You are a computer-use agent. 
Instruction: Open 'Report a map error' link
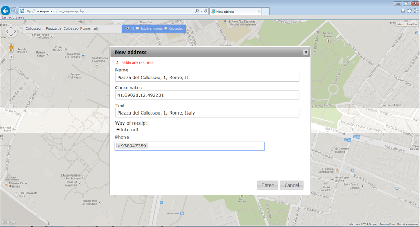coord(408,224)
